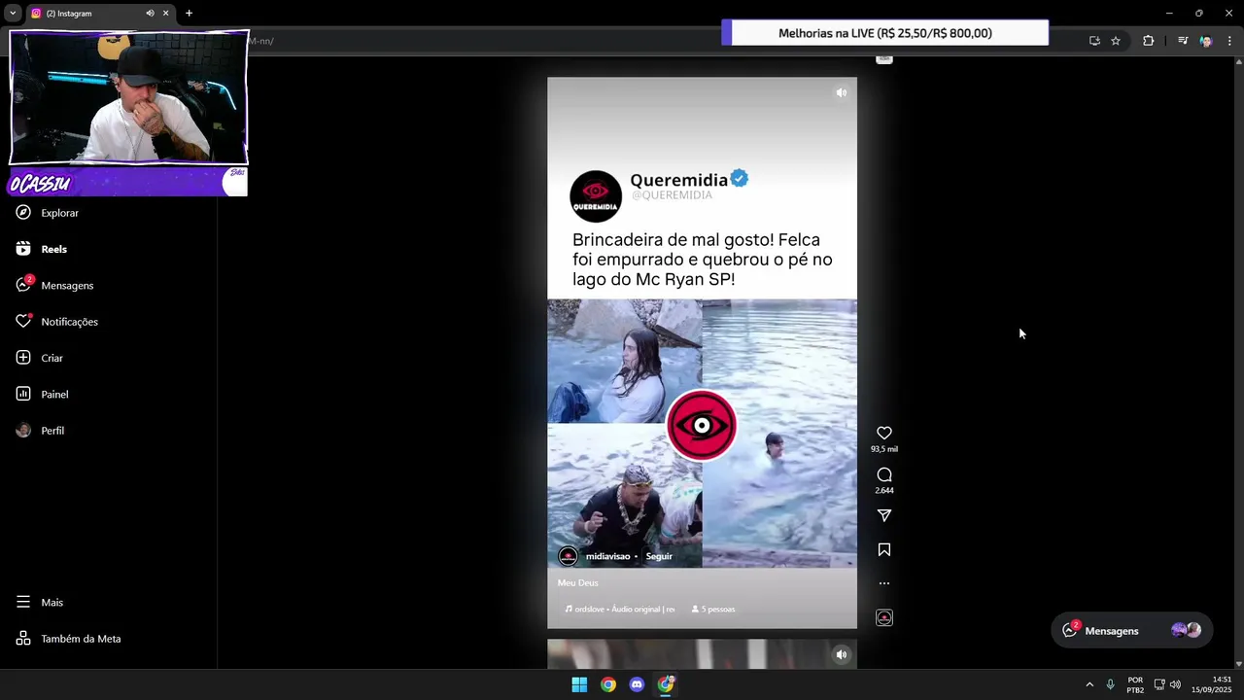Click Seguir to follow midiavisao
The height and width of the screenshot is (700, 1244).
point(659,556)
